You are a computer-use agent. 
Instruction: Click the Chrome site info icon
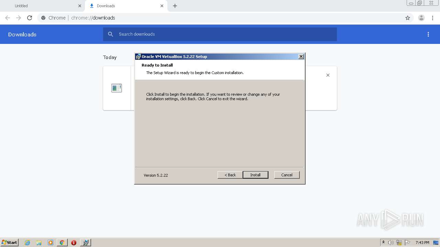coord(43,18)
